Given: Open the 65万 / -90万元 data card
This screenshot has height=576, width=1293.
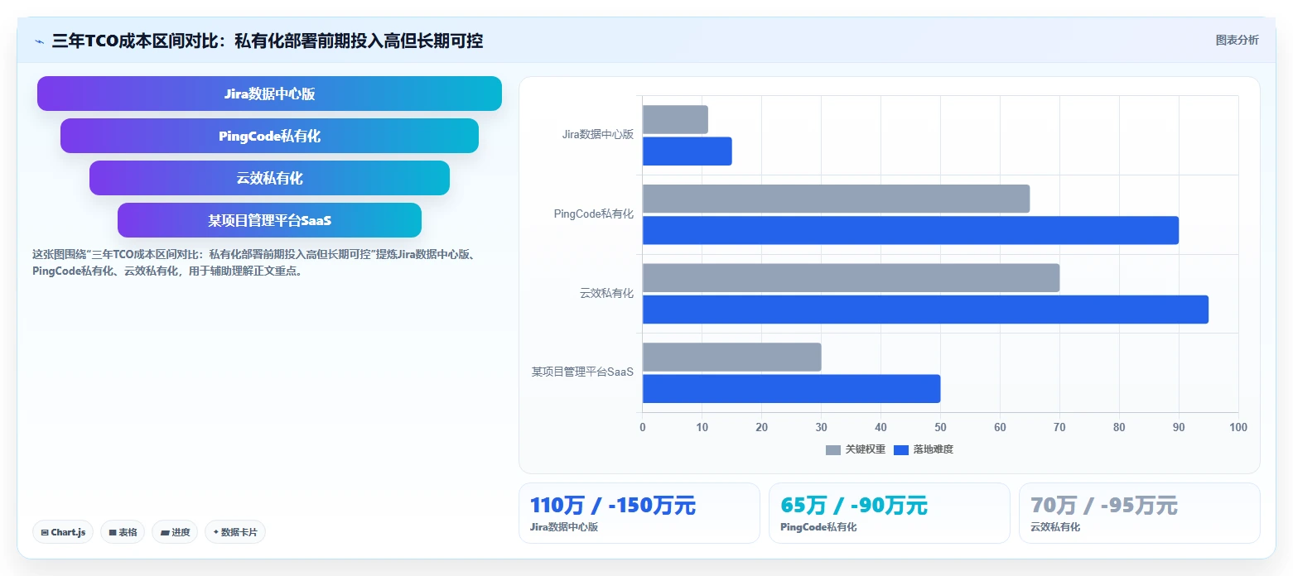Looking at the screenshot, I should point(889,513).
